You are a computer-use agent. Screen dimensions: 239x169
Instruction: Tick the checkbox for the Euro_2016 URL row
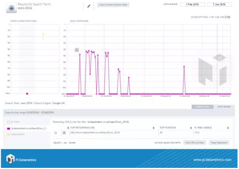[56, 132]
